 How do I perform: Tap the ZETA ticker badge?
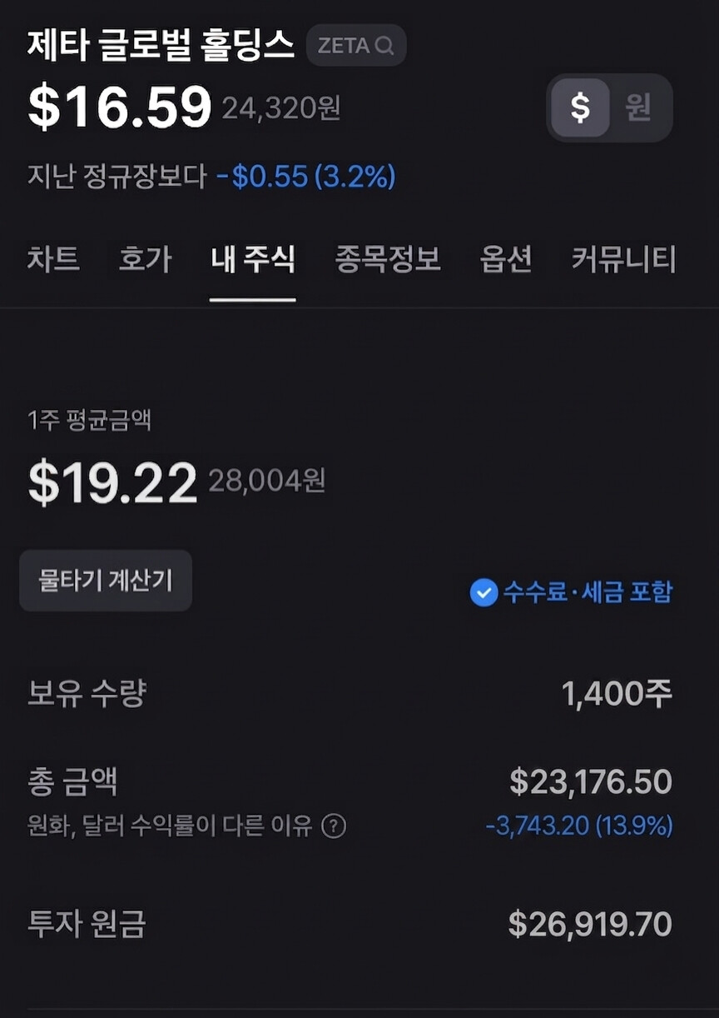[356, 46]
